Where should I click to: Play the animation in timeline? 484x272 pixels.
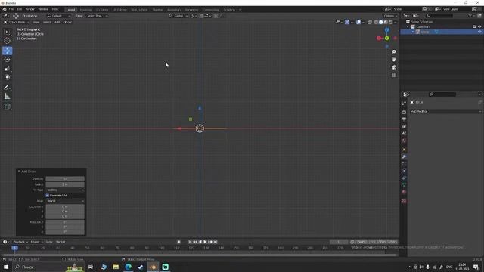pyautogui.click(x=205, y=242)
